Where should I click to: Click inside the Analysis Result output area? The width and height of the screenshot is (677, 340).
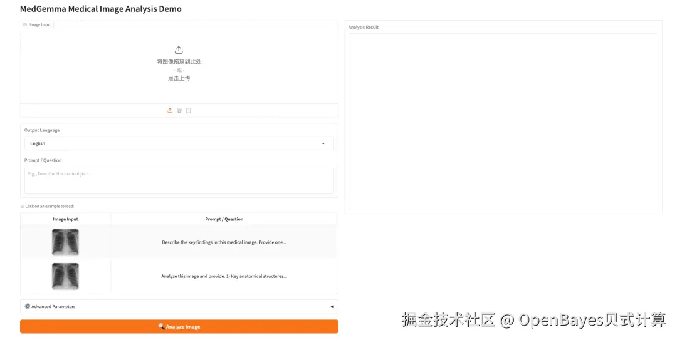503,121
